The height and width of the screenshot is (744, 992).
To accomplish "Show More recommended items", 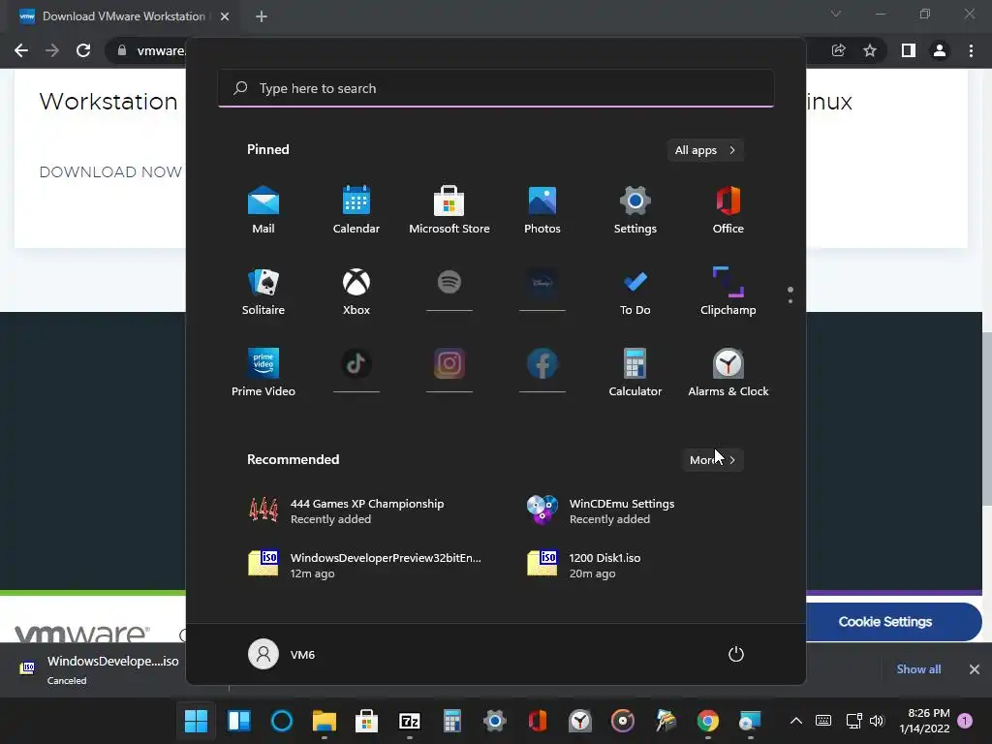I will 712,460.
